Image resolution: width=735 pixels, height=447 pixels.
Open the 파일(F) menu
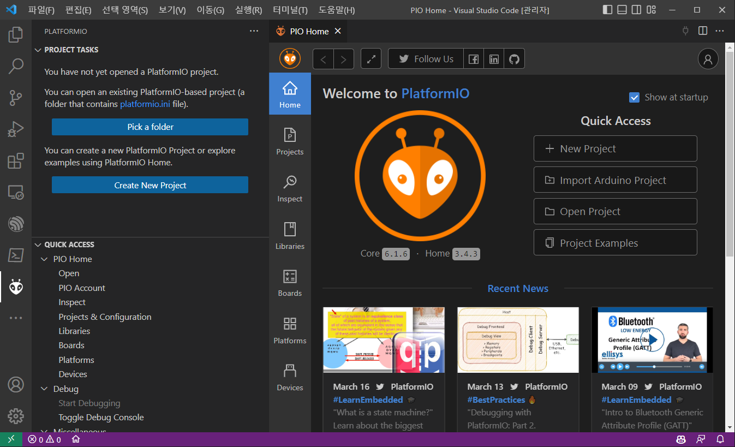click(41, 10)
